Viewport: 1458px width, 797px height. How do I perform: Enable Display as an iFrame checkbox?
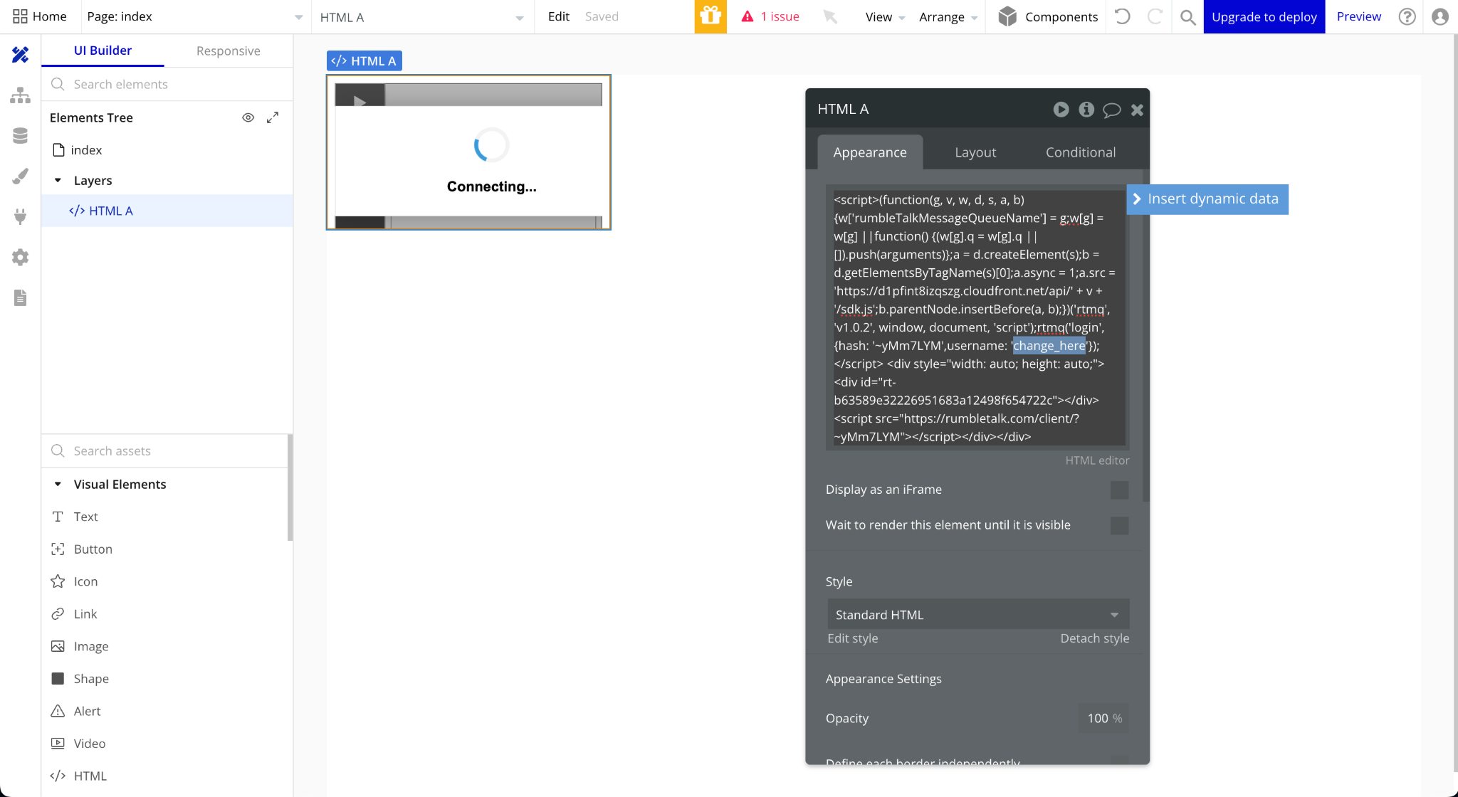(x=1119, y=490)
